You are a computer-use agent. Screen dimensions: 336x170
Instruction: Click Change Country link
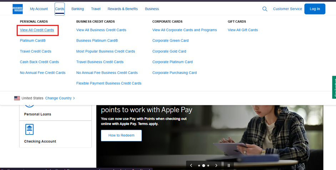pos(60,98)
